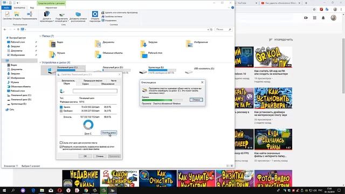Viewport: 345px width, 194px height.
Task: Click OK in the disk properties dialog
Action: [x=85, y=156]
